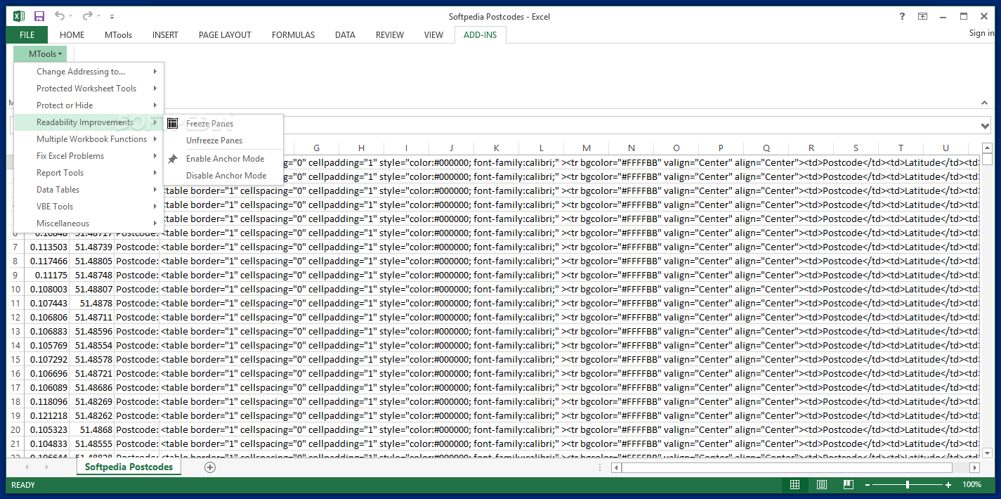Open Miscellaneous submenu

89,223
